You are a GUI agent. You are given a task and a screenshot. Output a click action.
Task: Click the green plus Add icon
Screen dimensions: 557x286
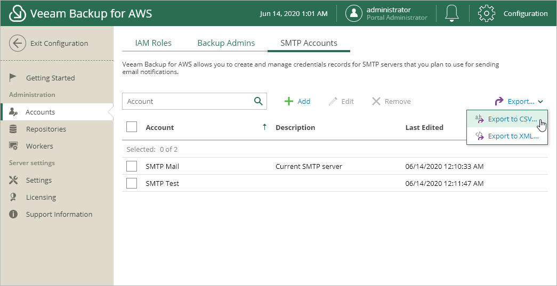pyautogui.click(x=289, y=102)
